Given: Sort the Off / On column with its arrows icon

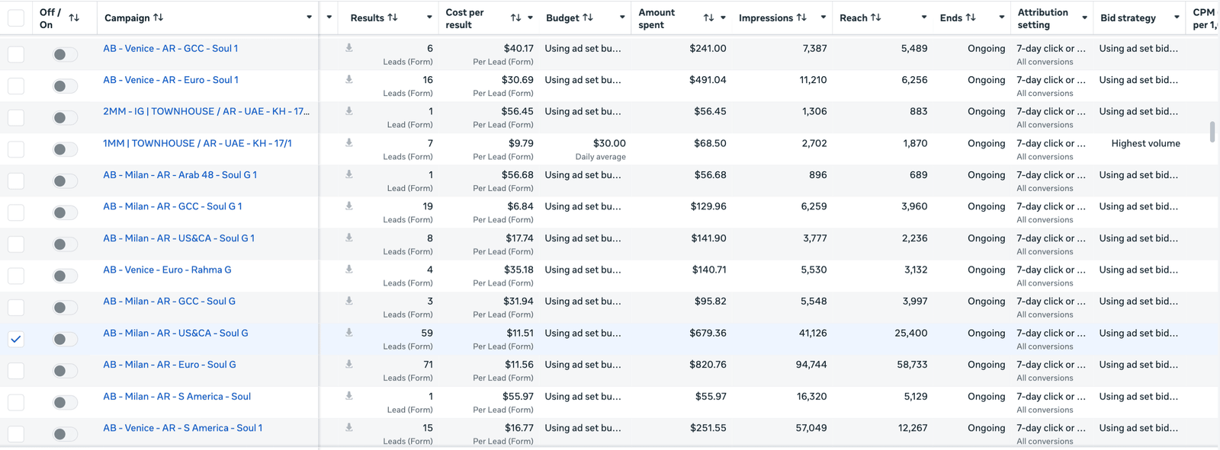Looking at the screenshot, I should (74, 18).
